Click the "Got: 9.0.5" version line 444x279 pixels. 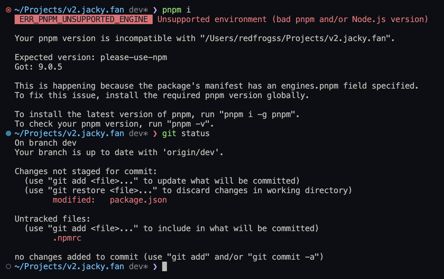(x=38, y=67)
